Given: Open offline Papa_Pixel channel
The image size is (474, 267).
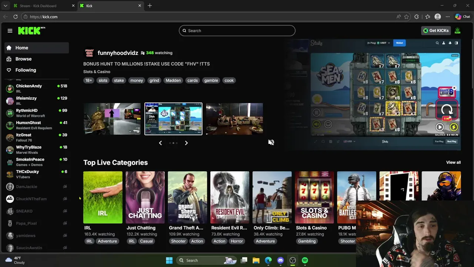Looking at the screenshot, I should [x=36, y=223].
